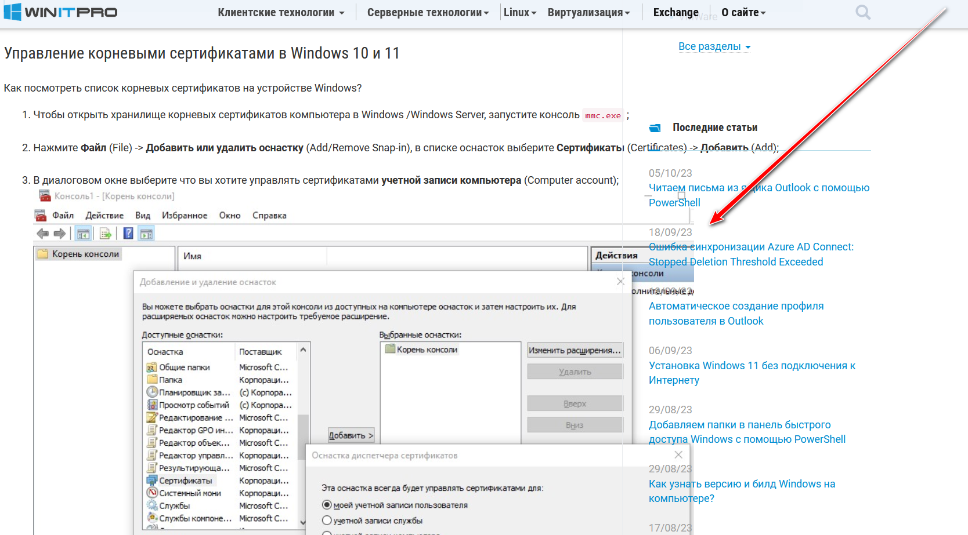
Task: Expand Клиентские технологии dropdown menu
Action: pyautogui.click(x=281, y=12)
